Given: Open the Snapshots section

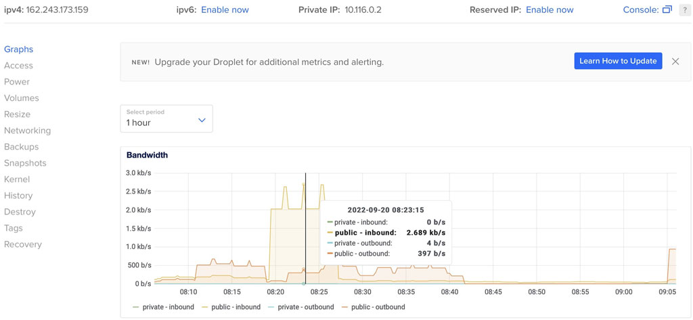Looking at the screenshot, I should click(25, 163).
